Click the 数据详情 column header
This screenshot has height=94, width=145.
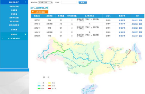click(122, 16)
